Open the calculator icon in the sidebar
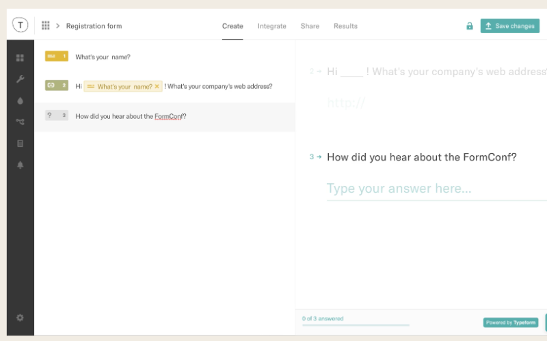 (20, 144)
